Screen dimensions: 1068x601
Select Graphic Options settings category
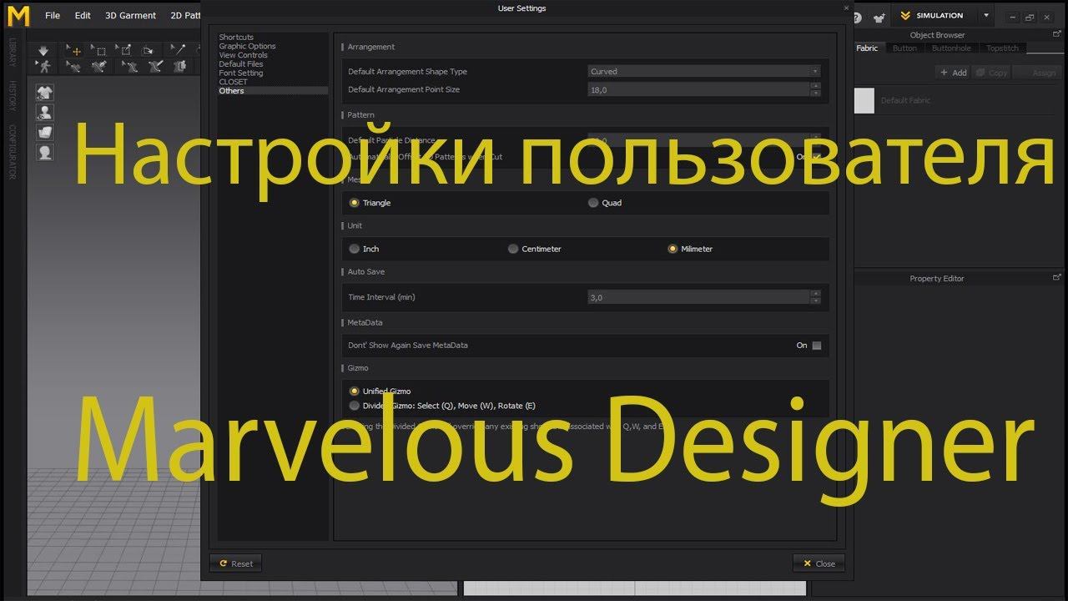(247, 47)
